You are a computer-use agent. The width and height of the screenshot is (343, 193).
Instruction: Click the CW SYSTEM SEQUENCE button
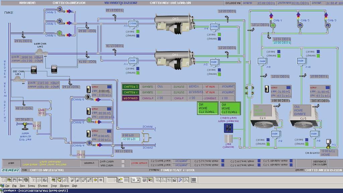coord(319,163)
